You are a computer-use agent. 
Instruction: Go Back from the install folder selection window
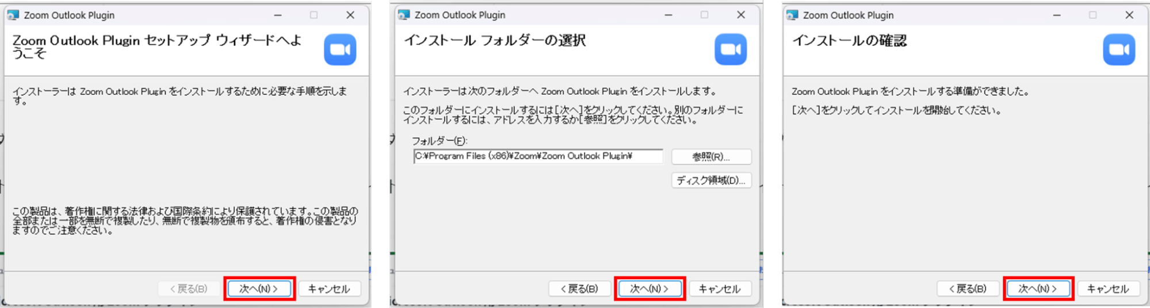(579, 288)
